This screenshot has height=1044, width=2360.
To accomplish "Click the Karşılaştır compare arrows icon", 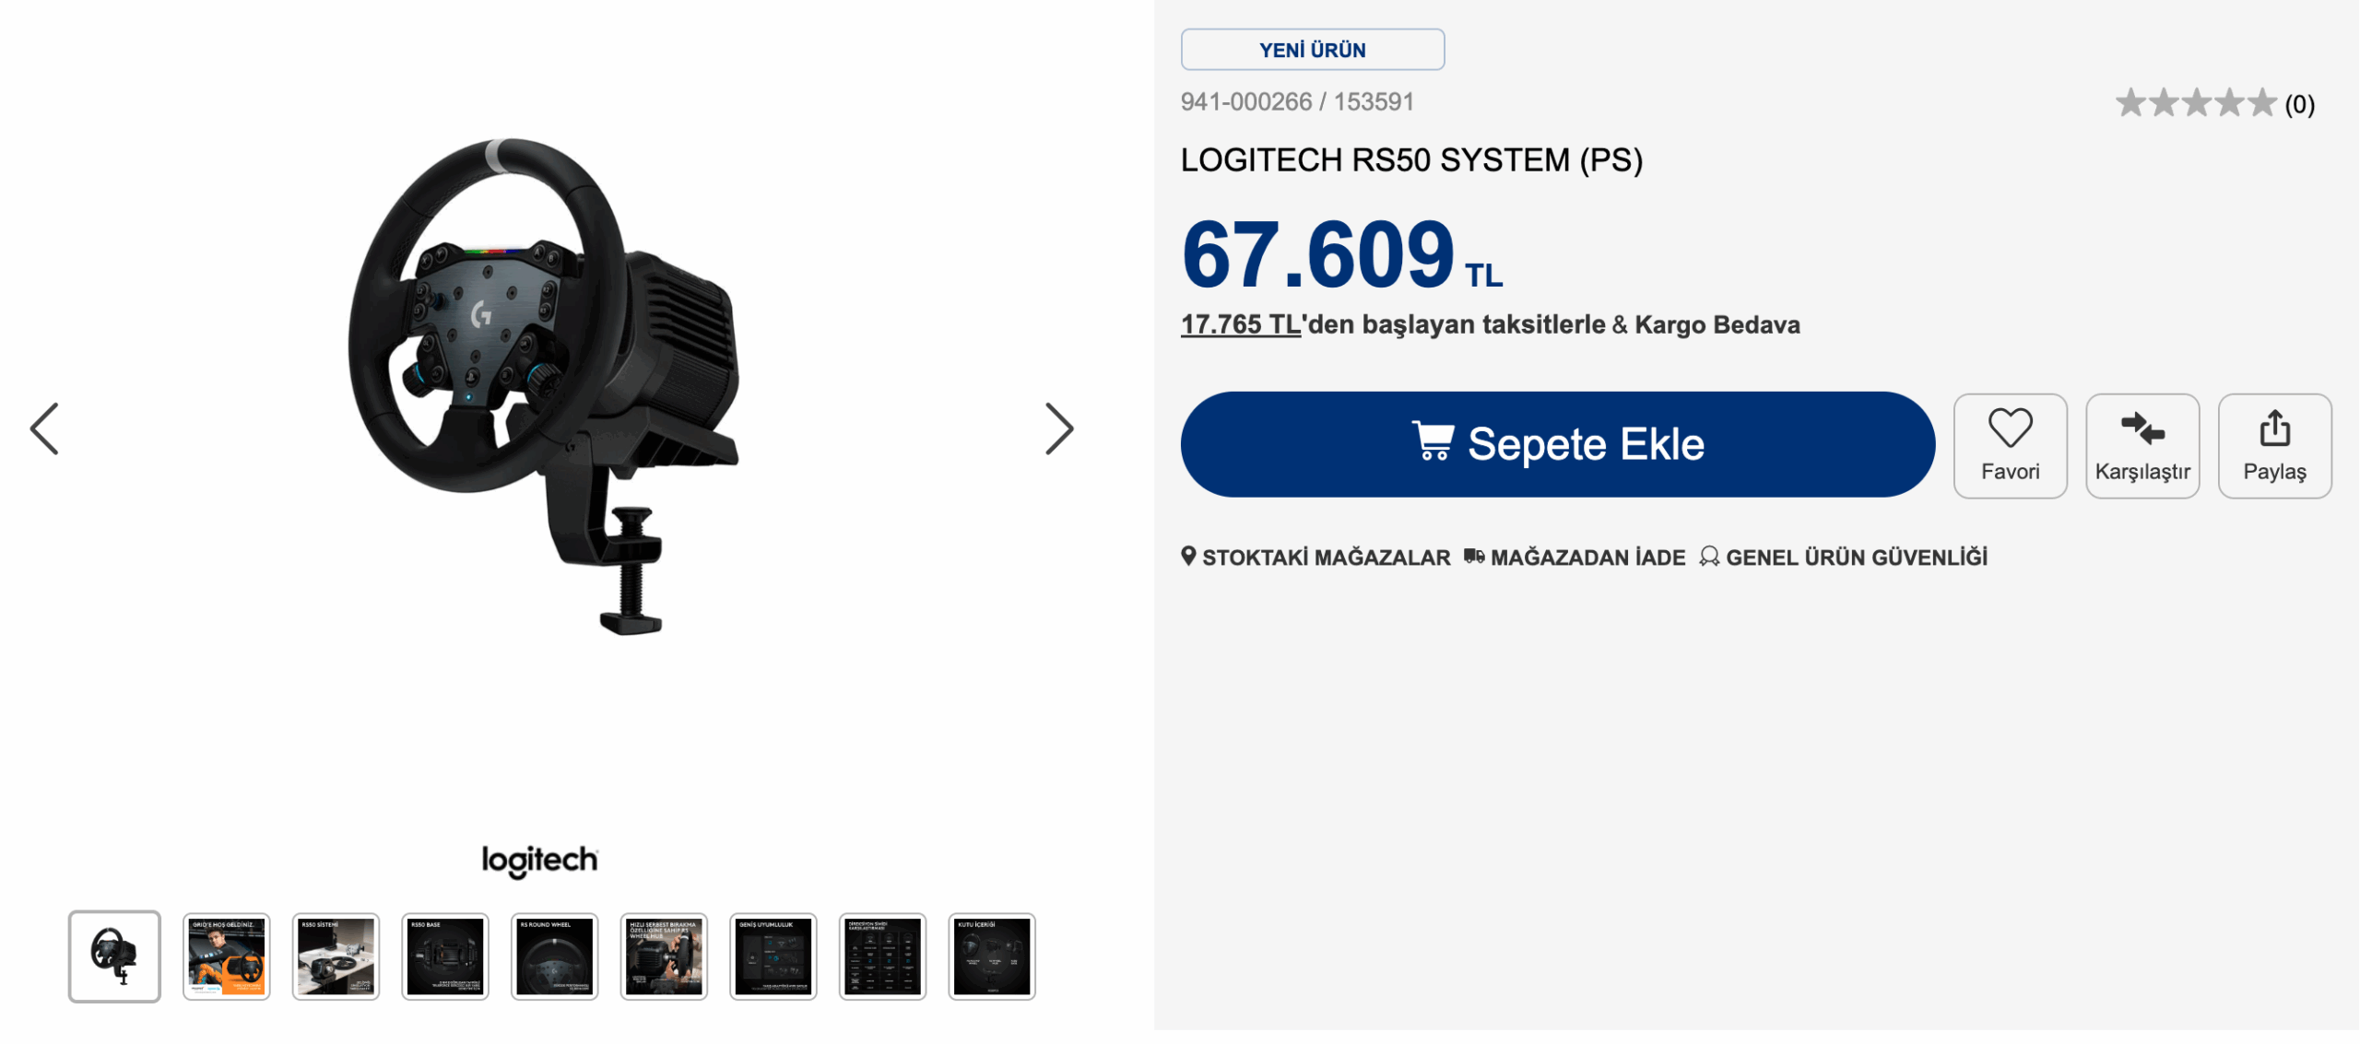I will tap(2142, 429).
